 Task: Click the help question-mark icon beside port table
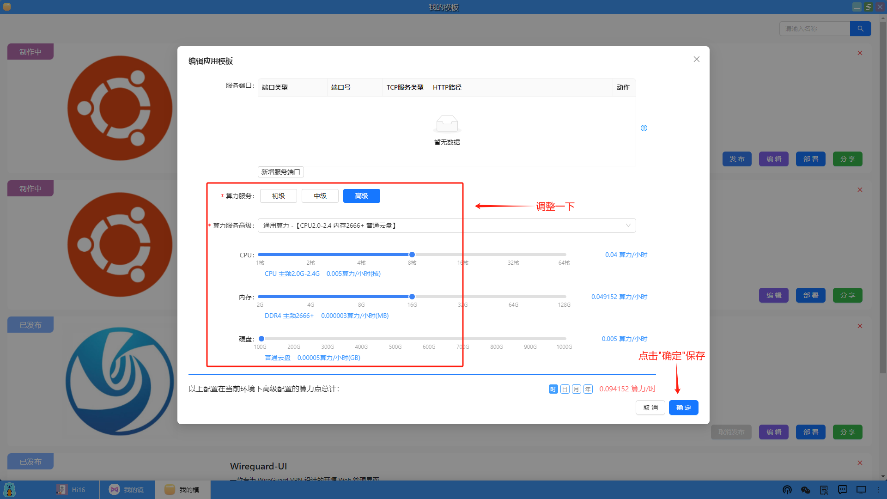click(644, 128)
